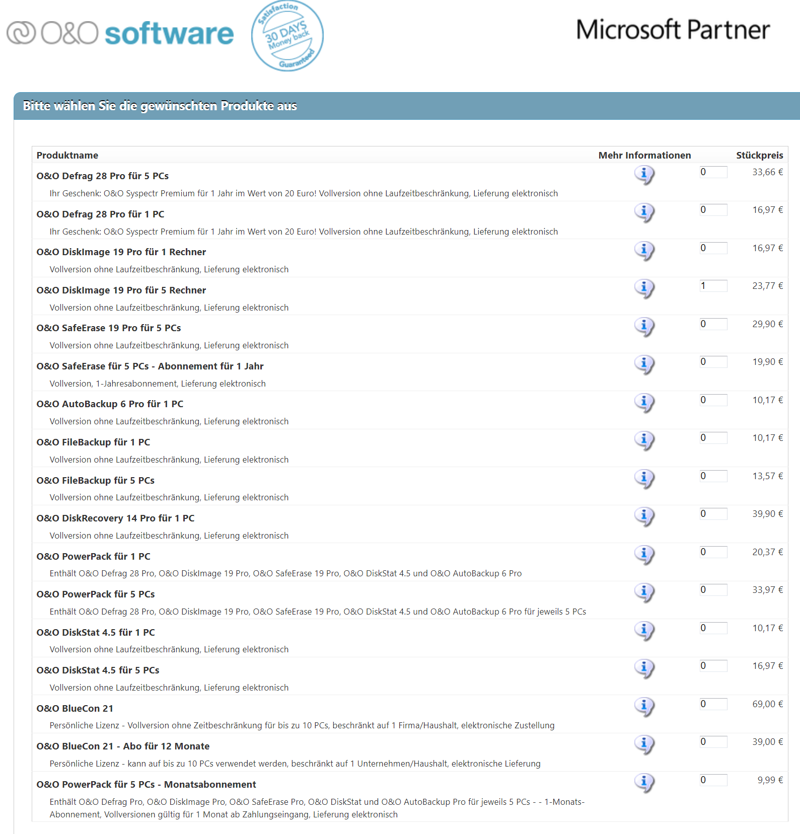The height and width of the screenshot is (834, 800).
Task: Click the price 23,77 €
Action: click(768, 286)
